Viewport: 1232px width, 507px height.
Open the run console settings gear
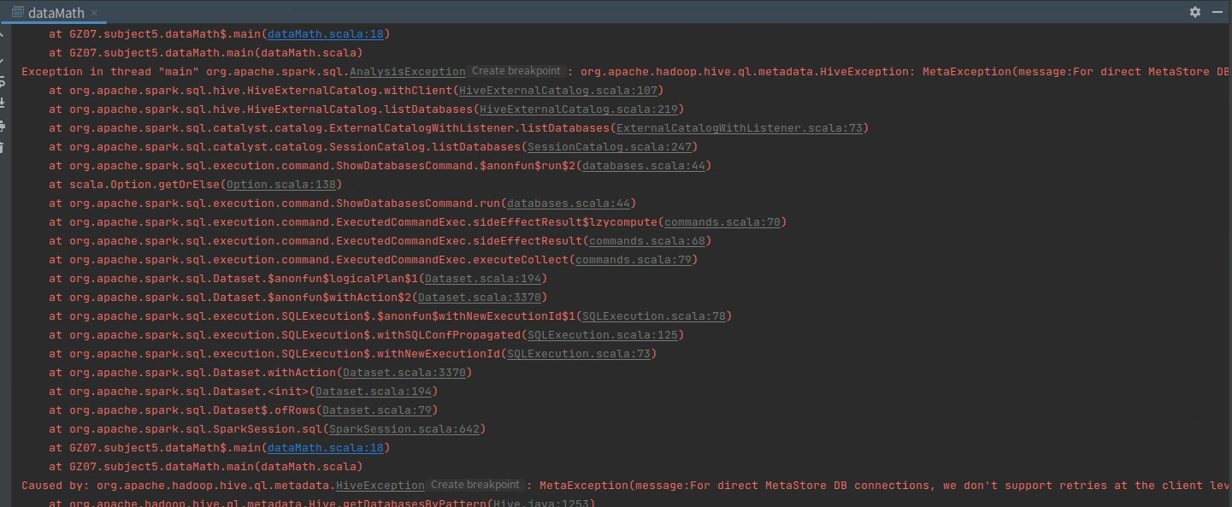tap(1194, 12)
